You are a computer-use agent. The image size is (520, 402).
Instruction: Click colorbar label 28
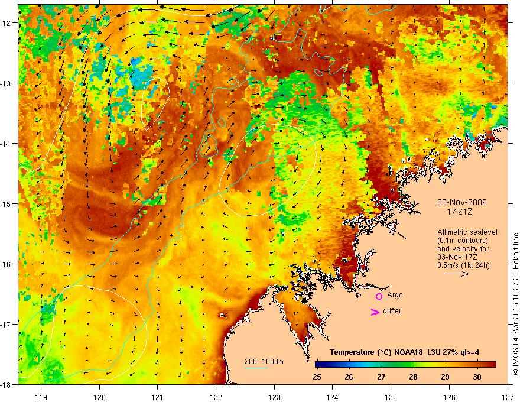(x=413, y=377)
